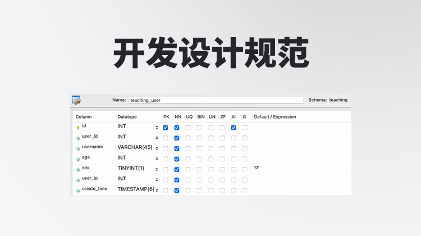Open the VARCHAR(45) datatype dropdown for username
Image resolution: width=421 pixels, height=236 pixels.
(157, 148)
